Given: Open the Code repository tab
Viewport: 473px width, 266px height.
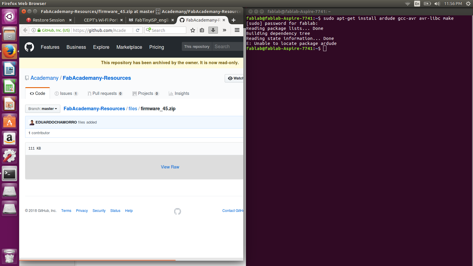Looking at the screenshot, I should 38,93.
